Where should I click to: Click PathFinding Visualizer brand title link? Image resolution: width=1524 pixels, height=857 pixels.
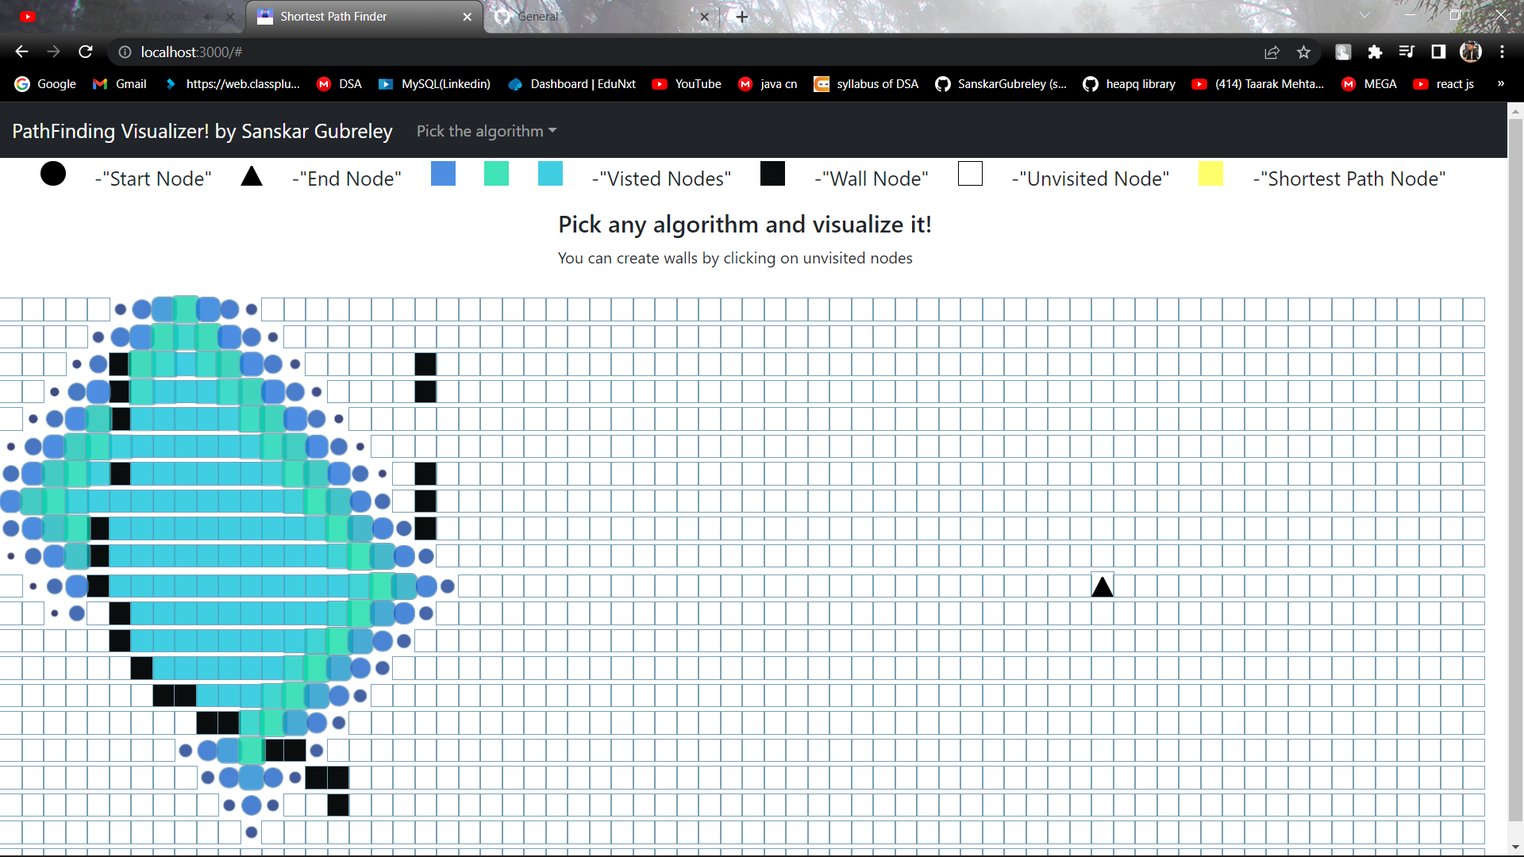click(x=202, y=131)
